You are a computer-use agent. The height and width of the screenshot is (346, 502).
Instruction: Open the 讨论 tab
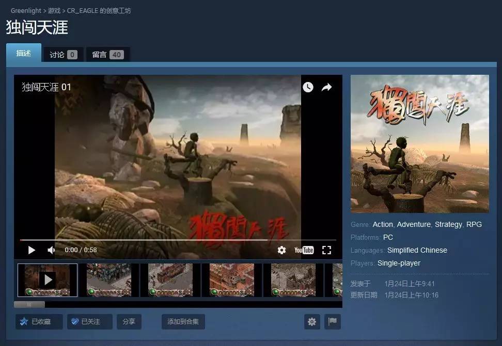click(x=64, y=55)
